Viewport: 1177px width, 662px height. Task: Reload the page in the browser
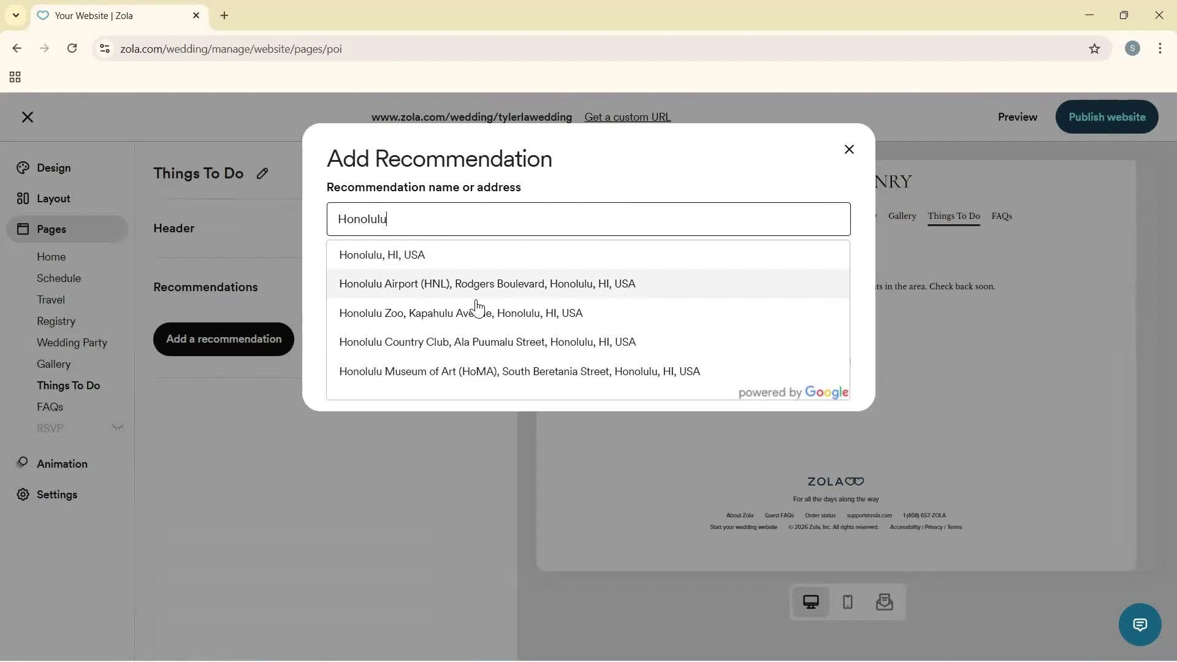[x=72, y=48]
